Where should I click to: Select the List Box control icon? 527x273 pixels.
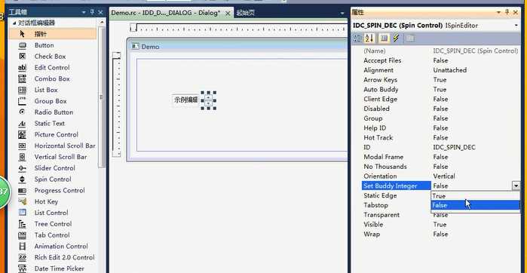tap(22, 90)
